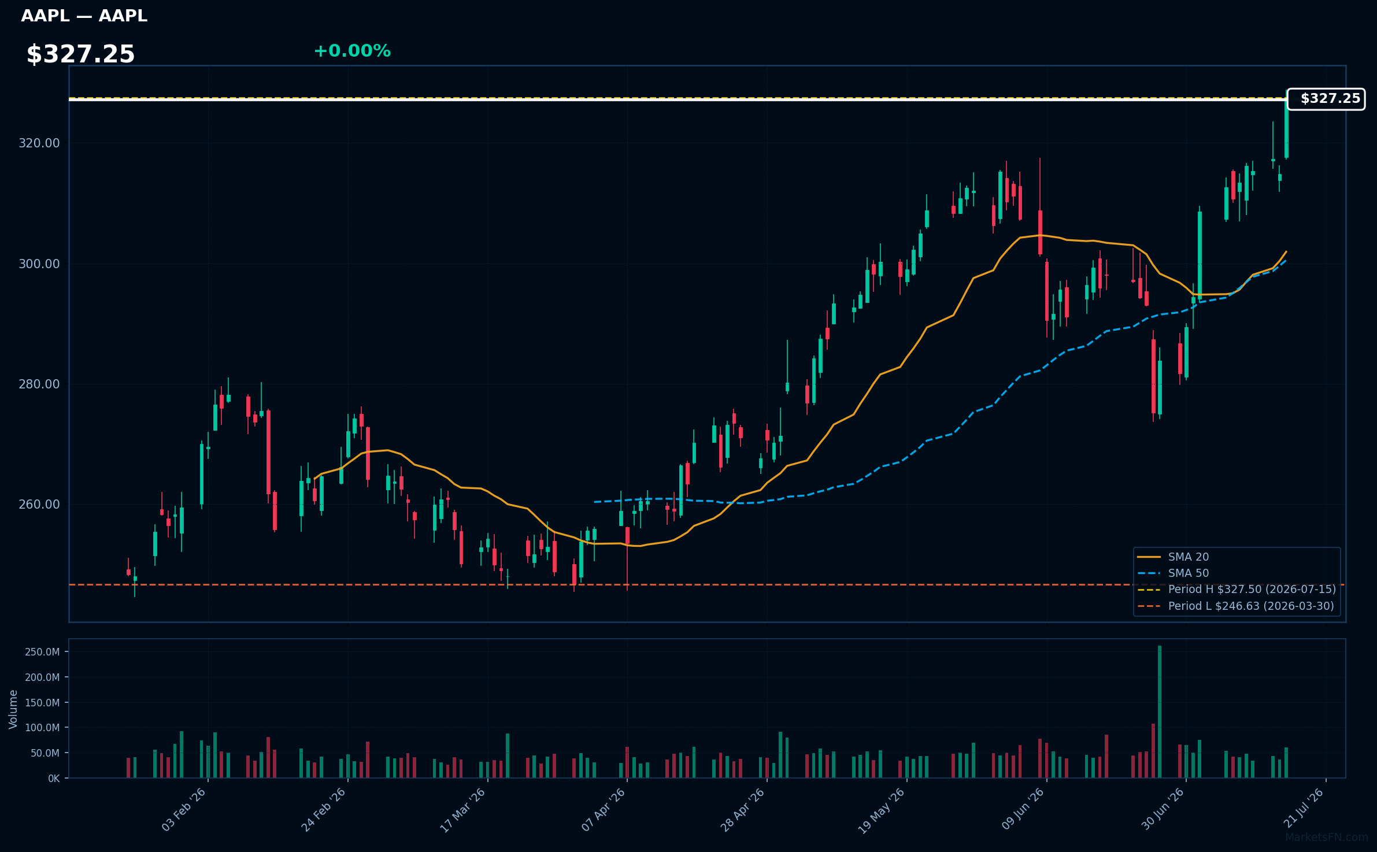Click the 09 Jun '26 date label
This screenshot has height=852, width=1377.
(x=1023, y=810)
